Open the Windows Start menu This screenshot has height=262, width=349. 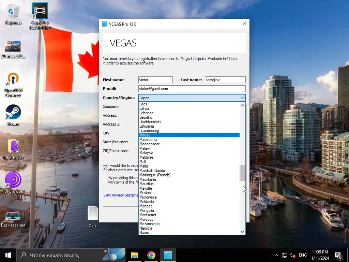point(8,255)
